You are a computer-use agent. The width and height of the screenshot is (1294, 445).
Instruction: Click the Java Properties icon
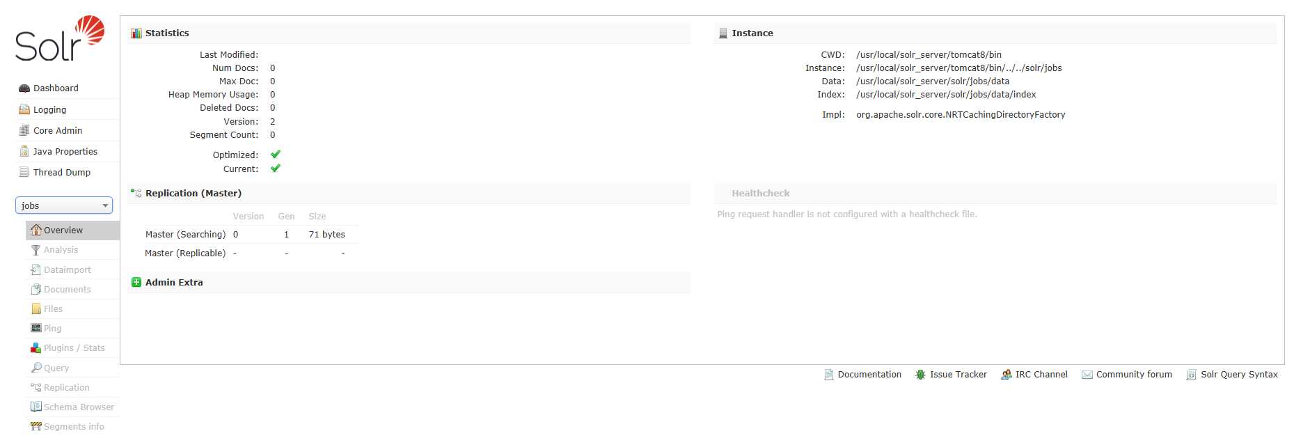[24, 151]
